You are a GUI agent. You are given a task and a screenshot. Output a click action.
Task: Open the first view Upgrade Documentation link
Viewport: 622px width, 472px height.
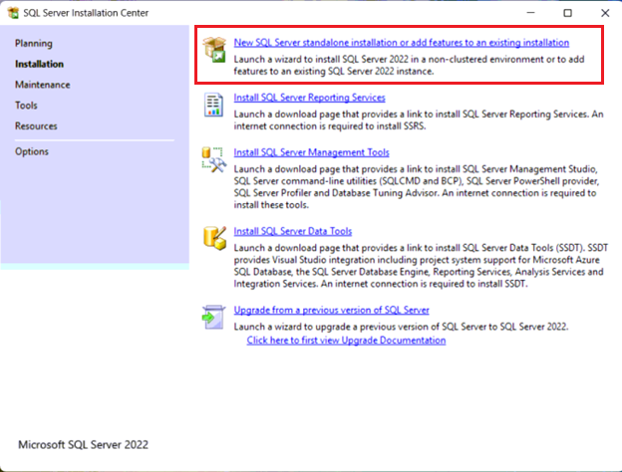point(346,340)
